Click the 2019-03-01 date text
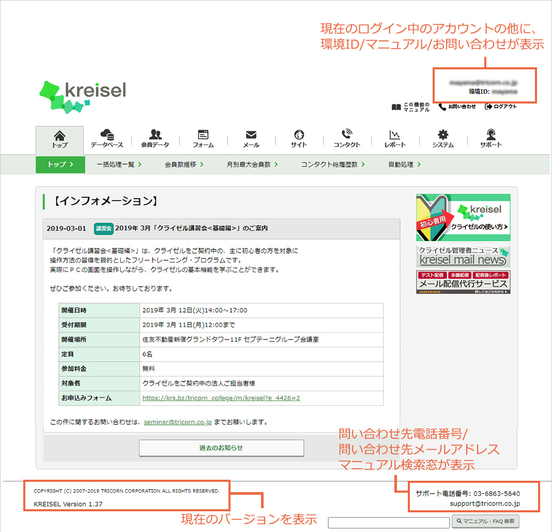The width and height of the screenshot is (552, 532). click(66, 228)
